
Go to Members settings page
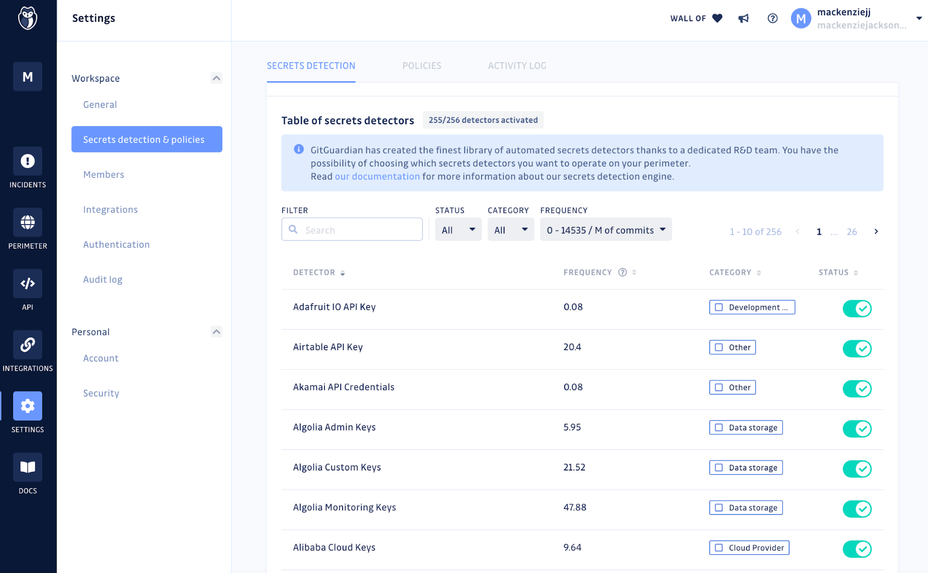104,174
